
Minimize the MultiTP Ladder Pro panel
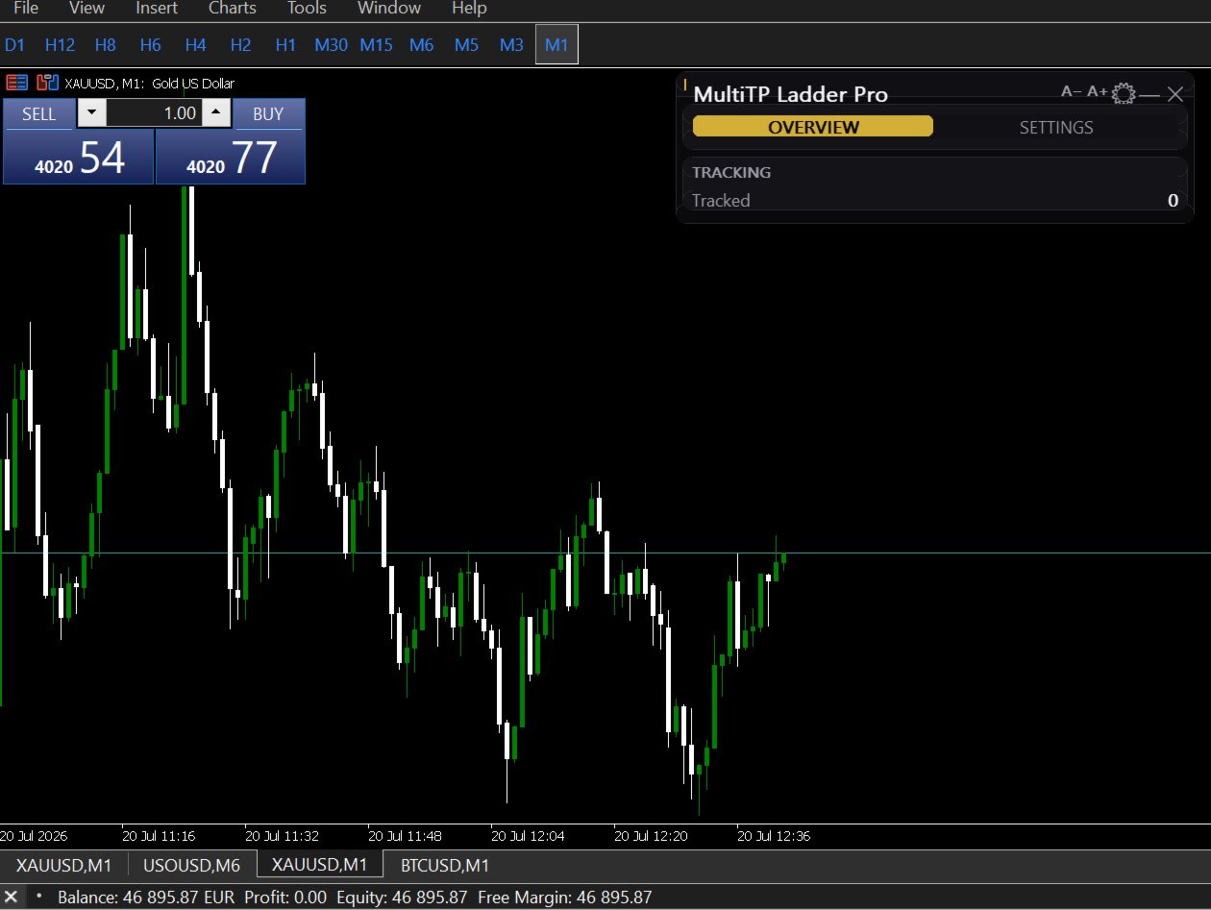point(1149,94)
